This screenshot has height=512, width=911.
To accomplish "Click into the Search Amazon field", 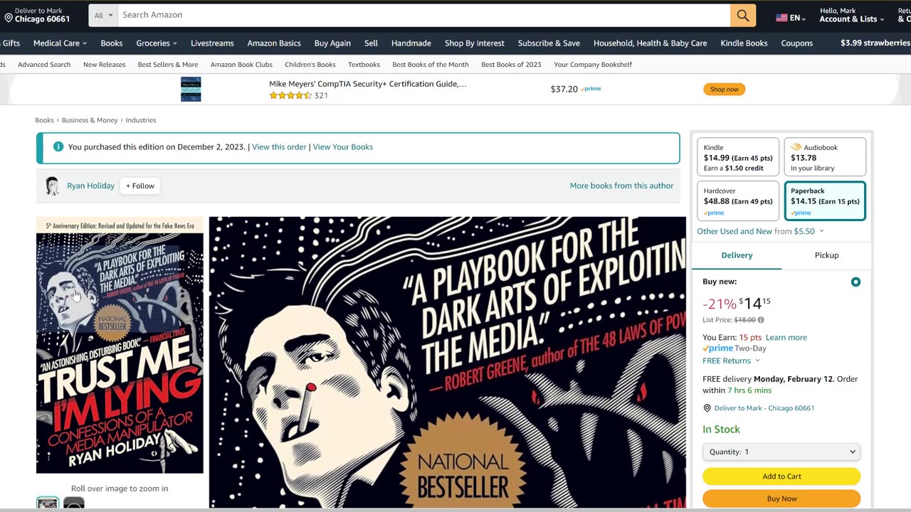I will (x=423, y=15).
